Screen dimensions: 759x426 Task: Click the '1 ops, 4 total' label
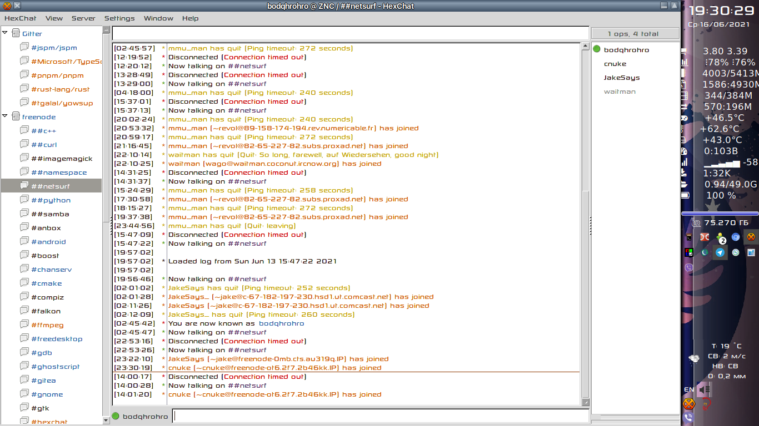pyautogui.click(x=635, y=33)
